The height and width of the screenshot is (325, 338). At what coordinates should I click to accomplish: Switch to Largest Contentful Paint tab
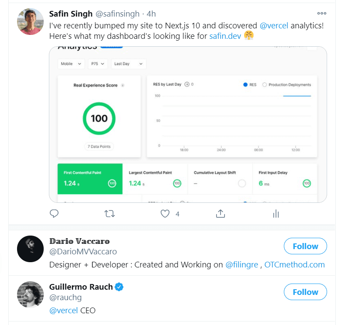[x=155, y=179]
